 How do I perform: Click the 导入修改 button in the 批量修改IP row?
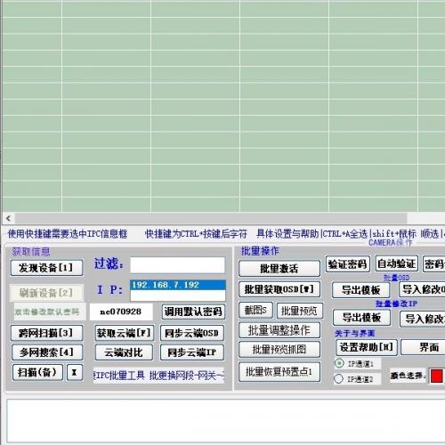pos(423,319)
